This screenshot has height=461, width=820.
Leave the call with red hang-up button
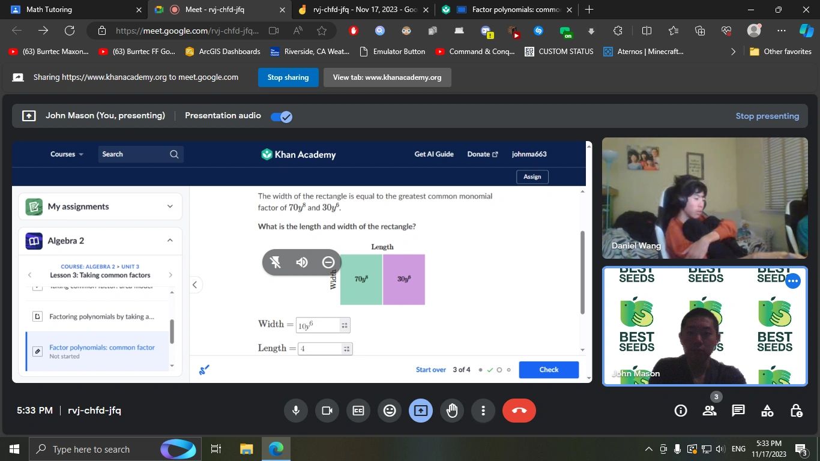point(519,411)
